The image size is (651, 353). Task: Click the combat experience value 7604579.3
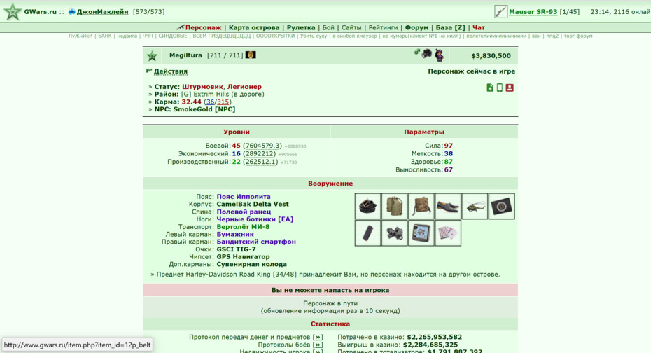(x=262, y=146)
